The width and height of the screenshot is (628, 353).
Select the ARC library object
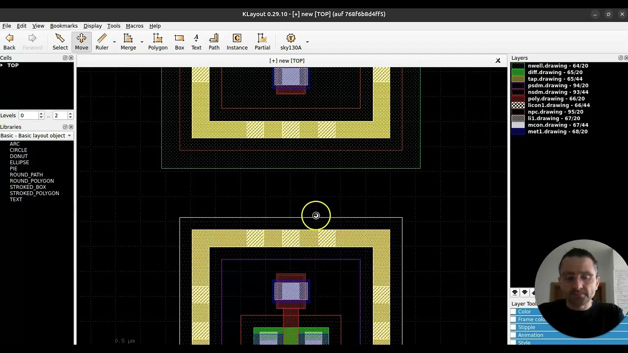click(15, 144)
